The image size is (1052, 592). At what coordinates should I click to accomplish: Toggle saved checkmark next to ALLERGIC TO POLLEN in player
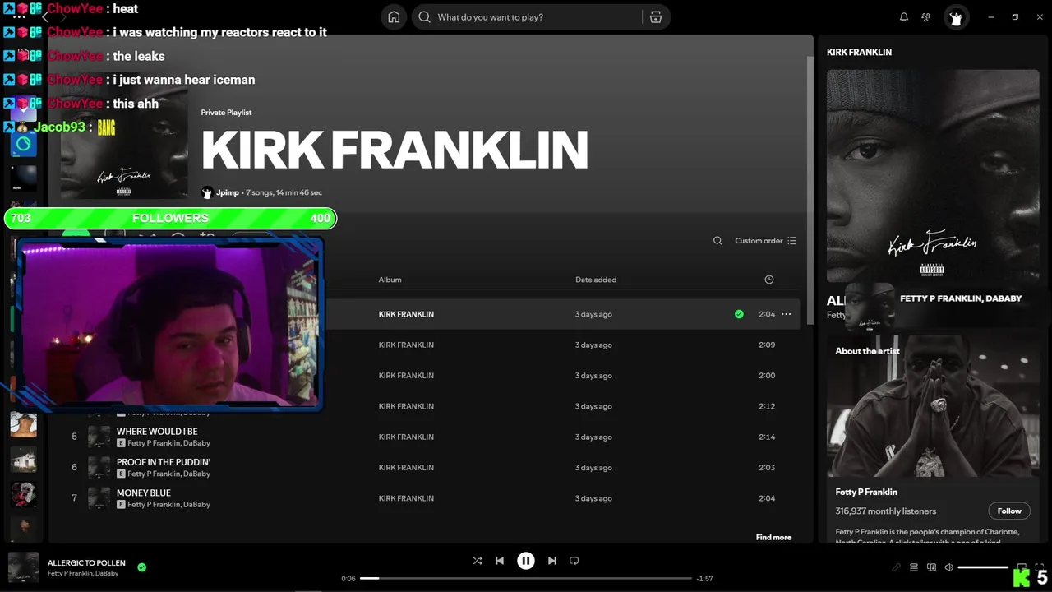[142, 567]
